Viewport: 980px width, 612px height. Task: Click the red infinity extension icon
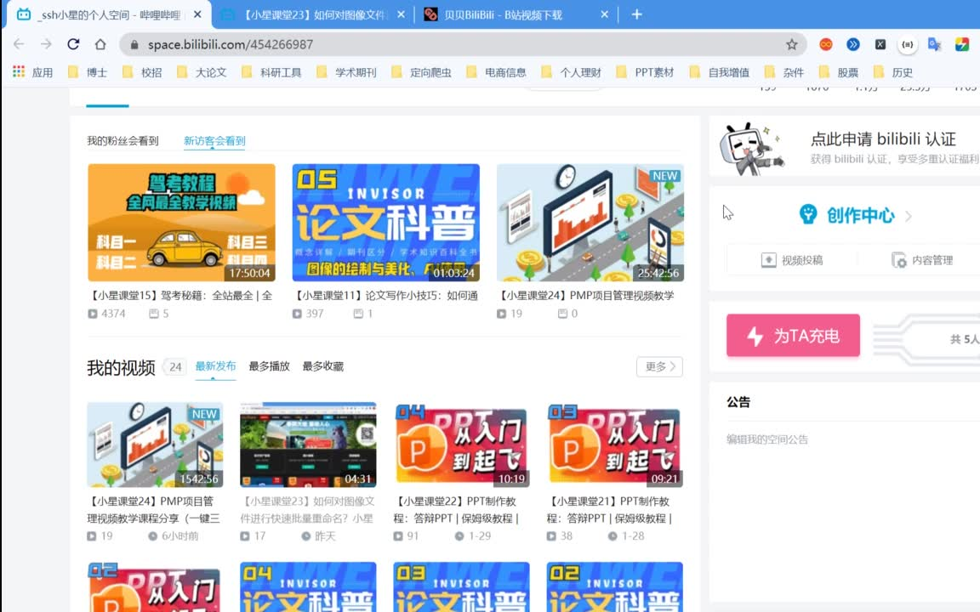pyautogui.click(x=826, y=43)
